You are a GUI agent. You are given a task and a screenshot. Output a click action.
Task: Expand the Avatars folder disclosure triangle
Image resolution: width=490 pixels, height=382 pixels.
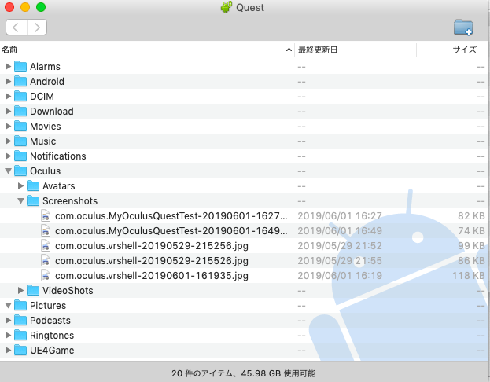(x=20, y=185)
